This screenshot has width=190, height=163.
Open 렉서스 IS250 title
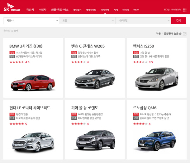pyautogui.click(x=143, y=46)
